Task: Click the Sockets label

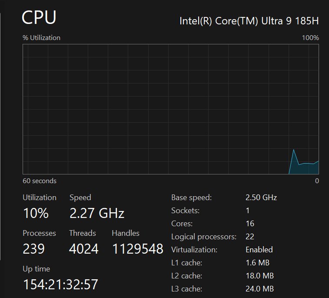Action: point(186,211)
